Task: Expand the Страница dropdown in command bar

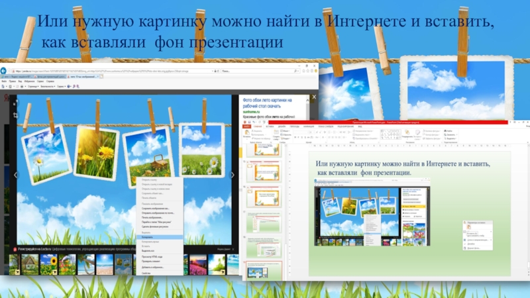Action: point(33,87)
